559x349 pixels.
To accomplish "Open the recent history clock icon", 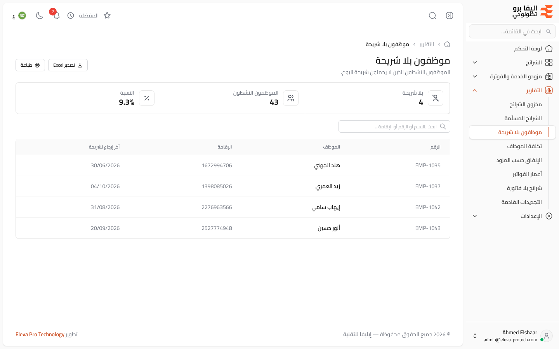I will point(71,16).
